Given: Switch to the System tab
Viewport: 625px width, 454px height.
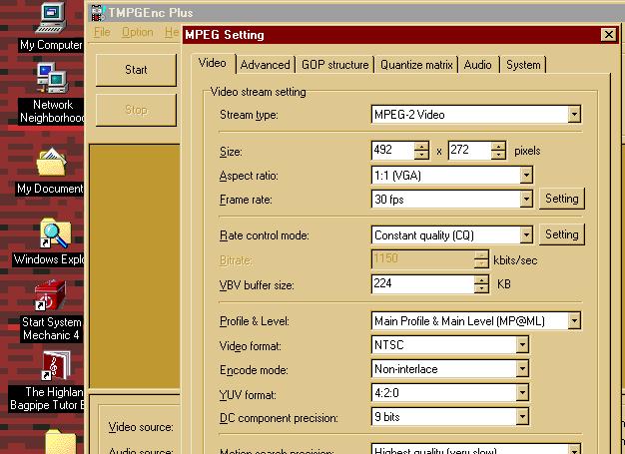Looking at the screenshot, I should click(523, 65).
